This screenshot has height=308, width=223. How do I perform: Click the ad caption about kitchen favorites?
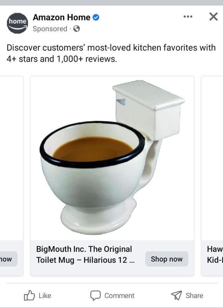111,53
